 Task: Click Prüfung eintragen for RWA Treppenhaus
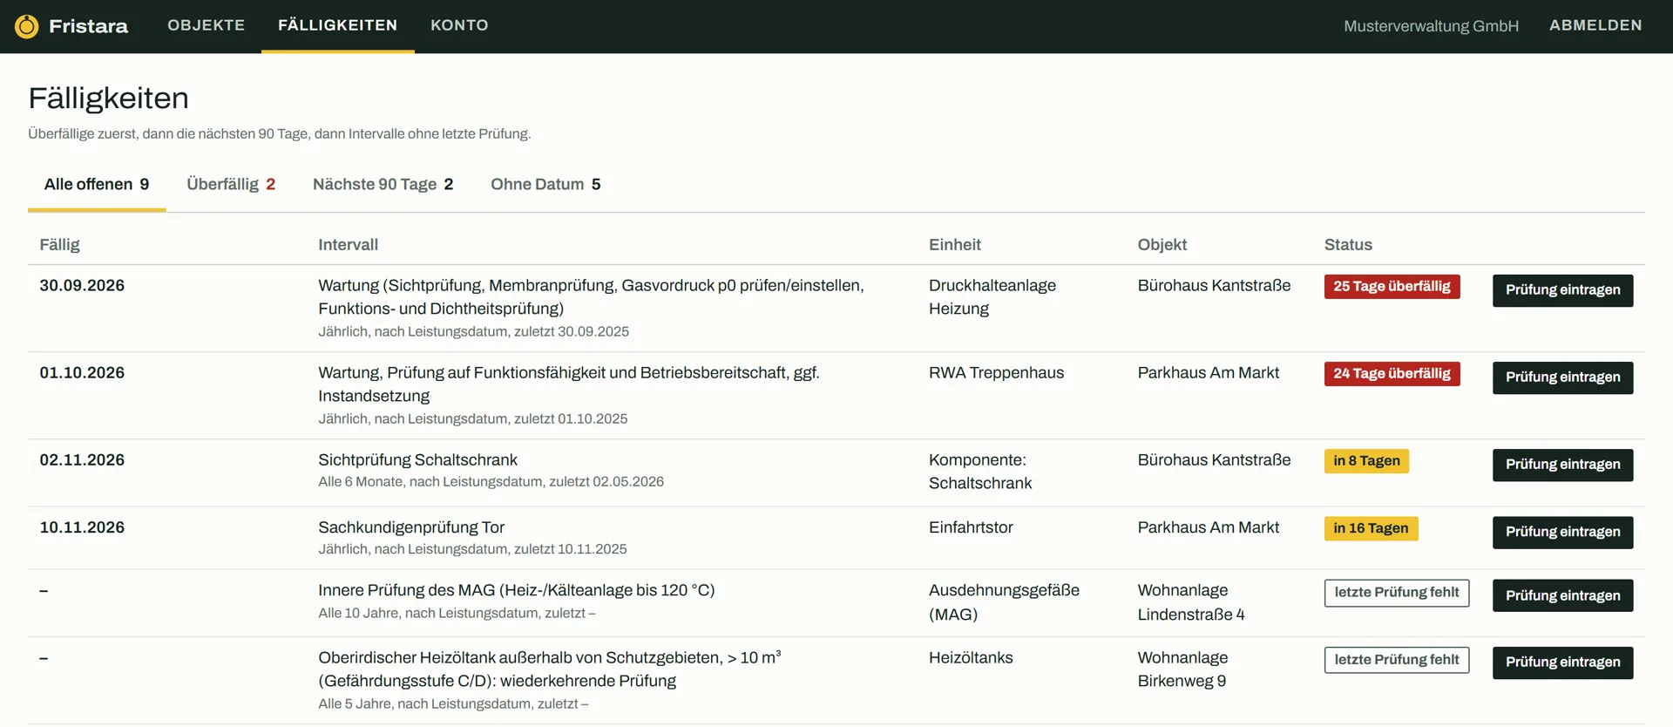[x=1562, y=377]
